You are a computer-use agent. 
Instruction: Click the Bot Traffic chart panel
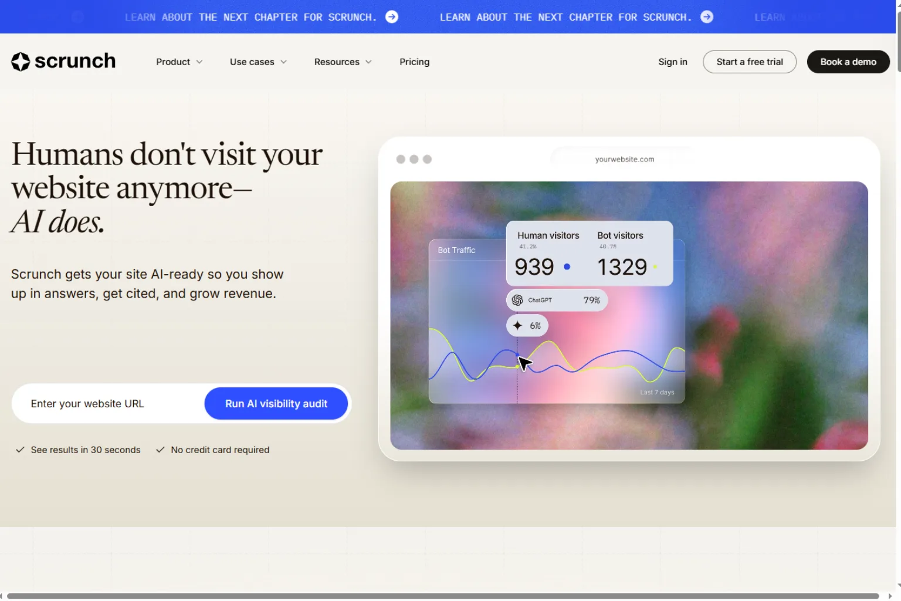coord(557,321)
